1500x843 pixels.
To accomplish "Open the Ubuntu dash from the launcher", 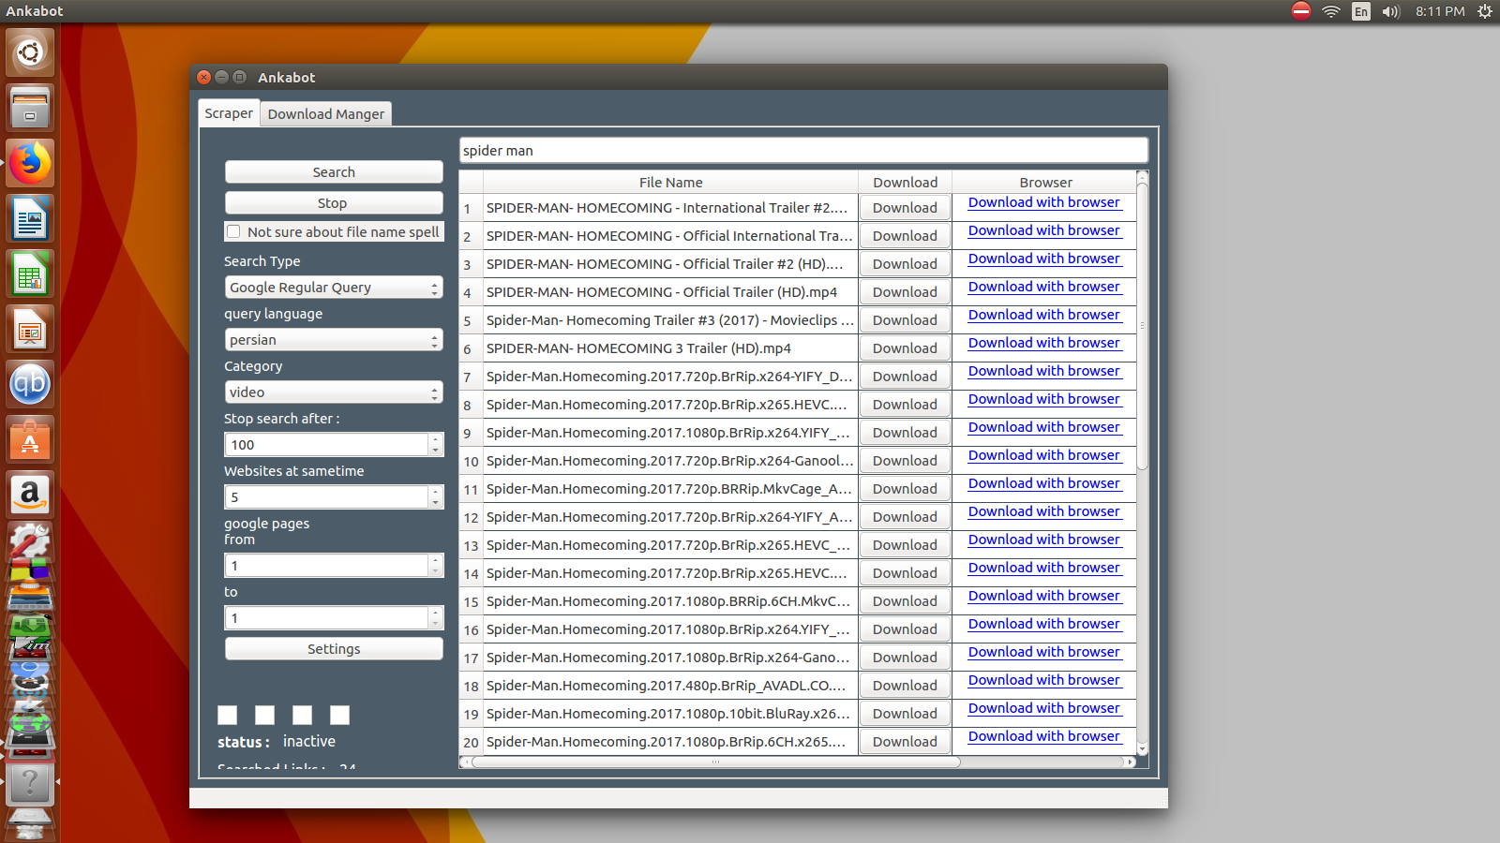I will coord(30,52).
